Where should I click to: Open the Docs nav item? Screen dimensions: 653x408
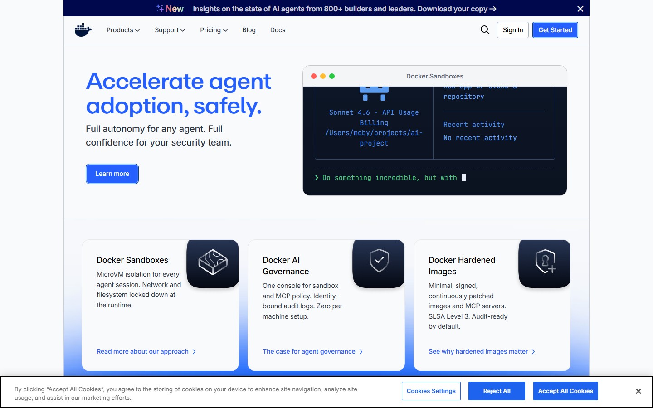click(x=278, y=30)
